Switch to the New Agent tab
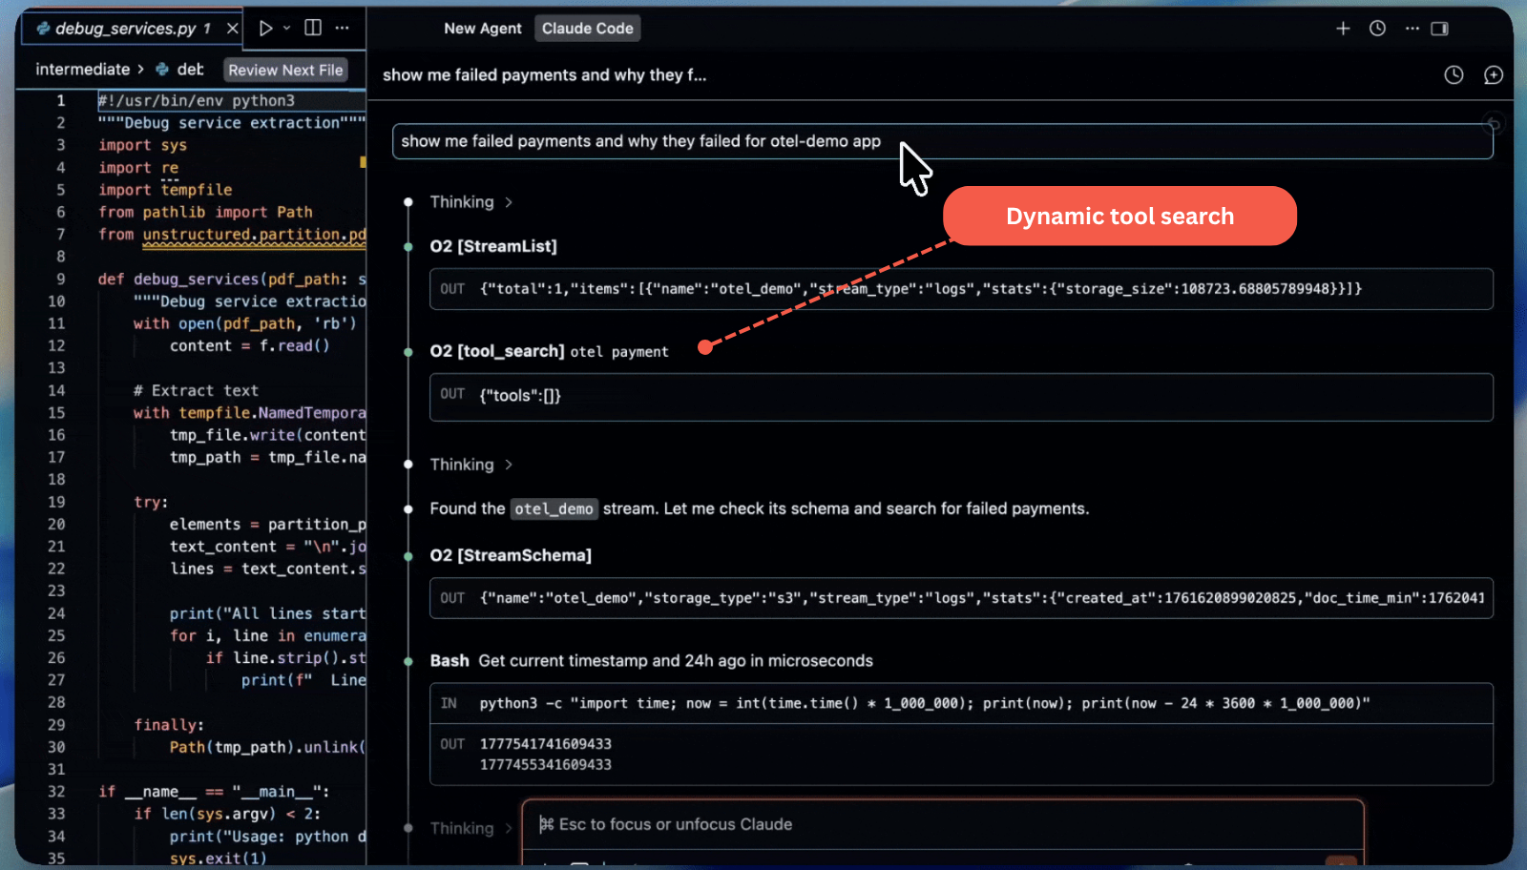This screenshot has height=870, width=1527. 483,29
